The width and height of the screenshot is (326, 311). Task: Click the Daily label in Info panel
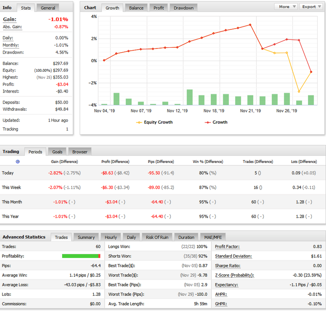(8, 38)
